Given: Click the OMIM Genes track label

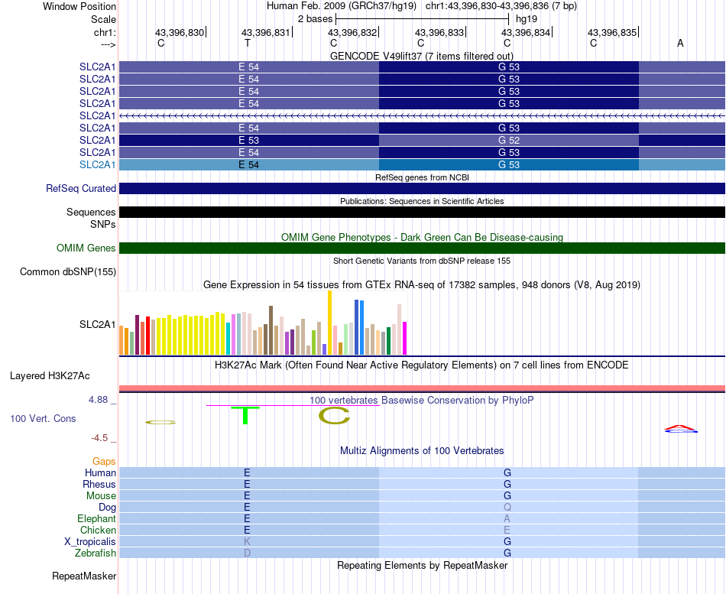Looking at the screenshot, I should pyautogui.click(x=86, y=248).
